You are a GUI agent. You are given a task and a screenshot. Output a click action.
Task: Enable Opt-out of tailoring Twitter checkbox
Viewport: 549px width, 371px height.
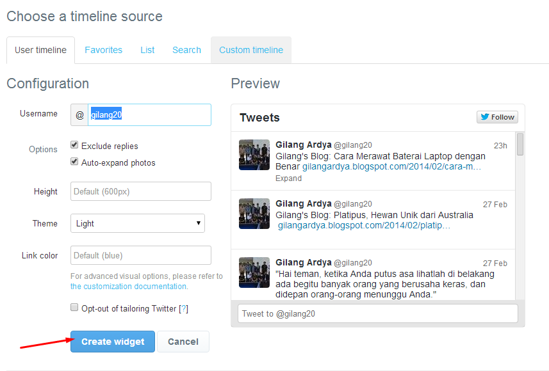click(74, 308)
